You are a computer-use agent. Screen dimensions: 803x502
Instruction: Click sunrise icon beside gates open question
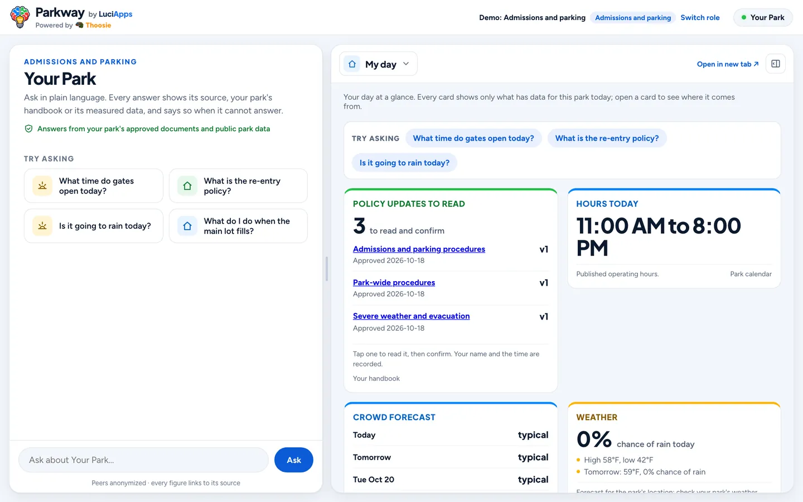pyautogui.click(x=42, y=186)
